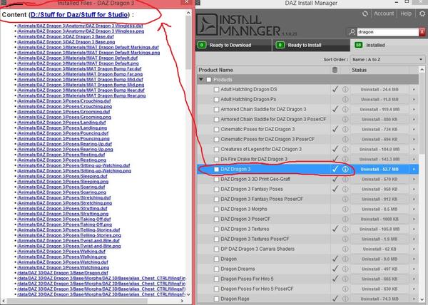Click green count badge on Installed tab
Screen dimensions: 428x305
[358, 45]
